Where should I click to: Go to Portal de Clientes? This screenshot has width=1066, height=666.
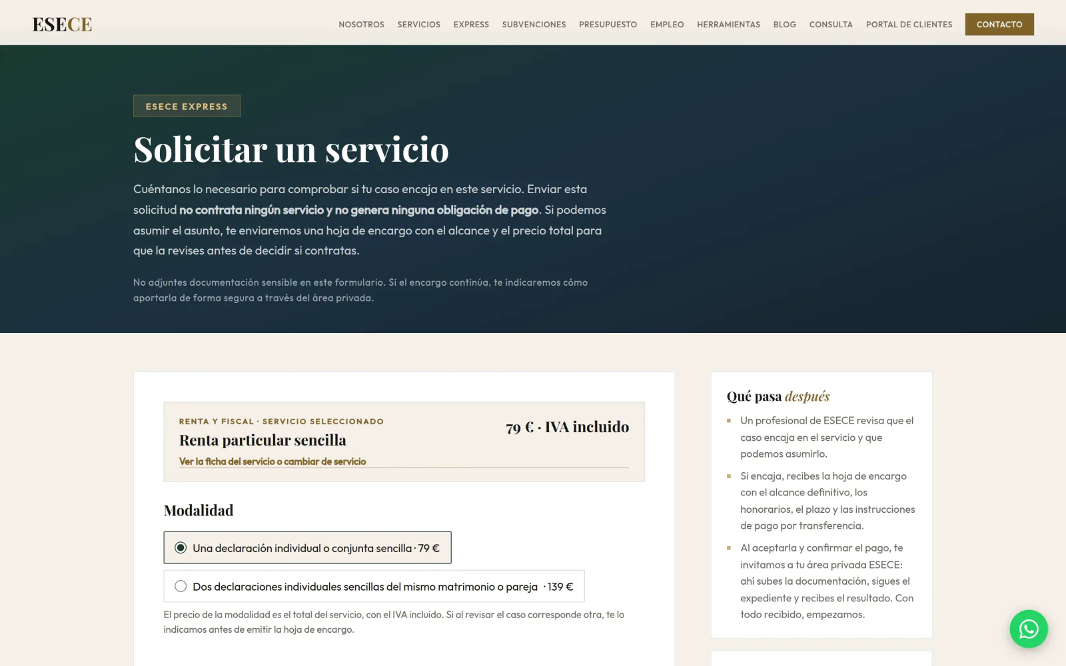point(909,25)
